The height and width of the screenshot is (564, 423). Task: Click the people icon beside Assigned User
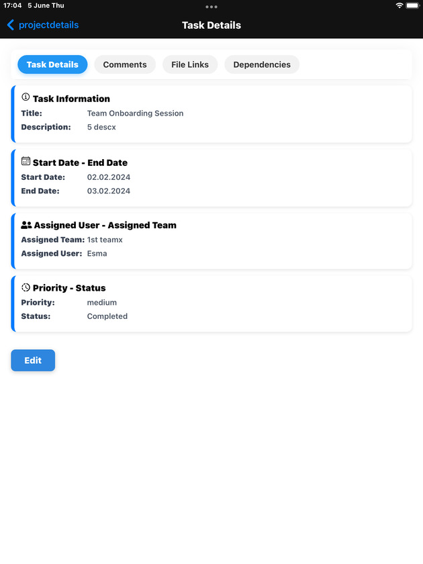[26, 225]
